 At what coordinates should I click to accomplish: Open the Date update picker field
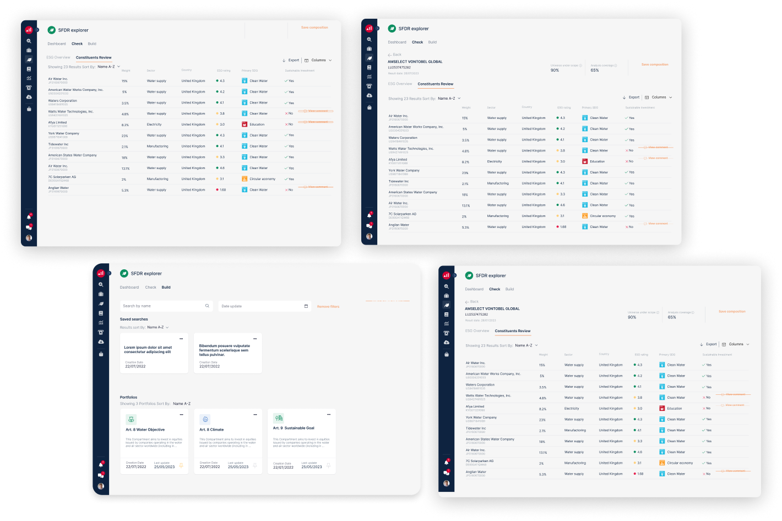coord(265,306)
